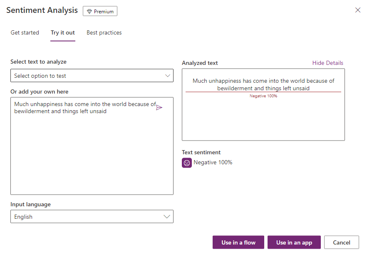Click the Sentiment Analysis heading
This screenshot has width=367, height=257.
coord(42,11)
